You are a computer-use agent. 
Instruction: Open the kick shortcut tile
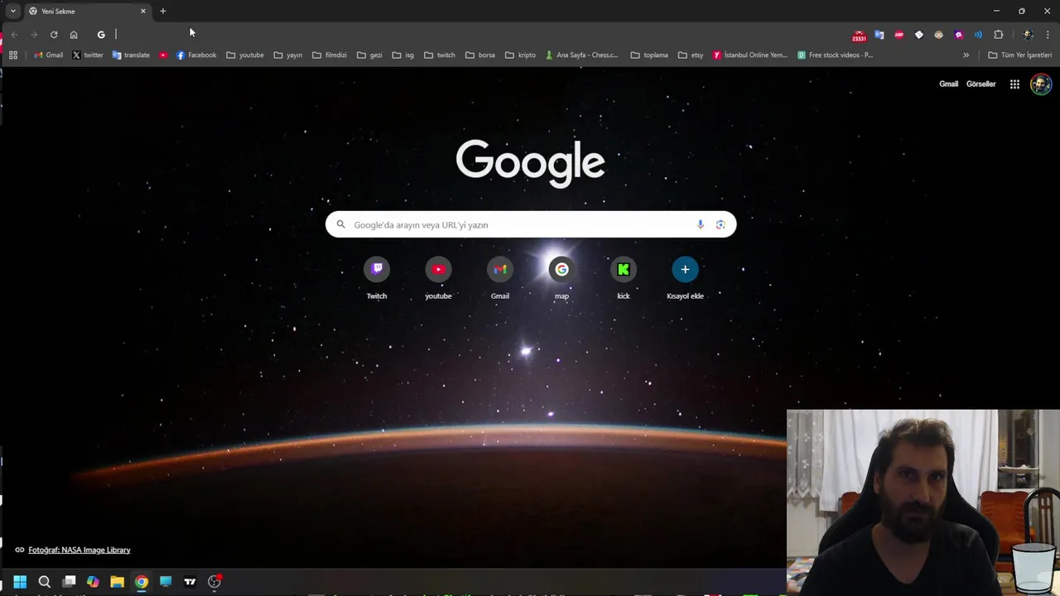click(x=624, y=278)
